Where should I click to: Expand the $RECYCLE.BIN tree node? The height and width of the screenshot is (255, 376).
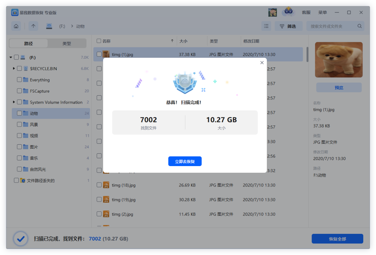coord(14,68)
